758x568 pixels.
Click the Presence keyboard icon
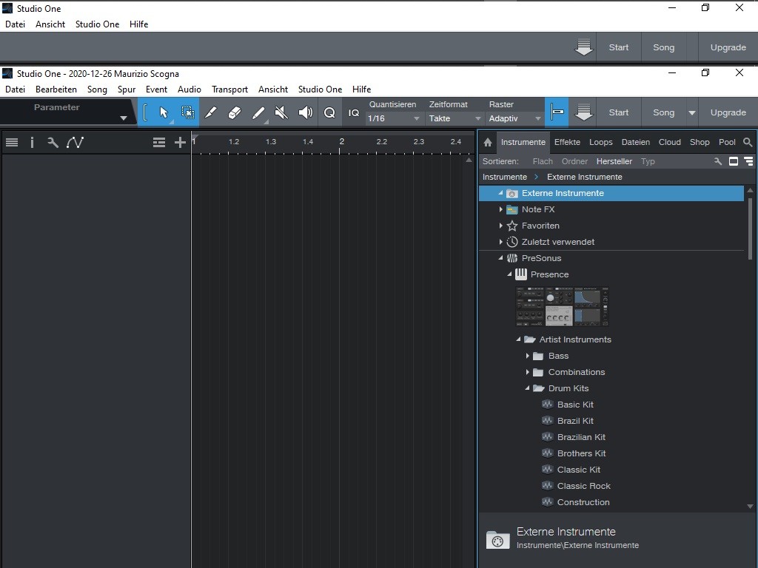click(520, 274)
